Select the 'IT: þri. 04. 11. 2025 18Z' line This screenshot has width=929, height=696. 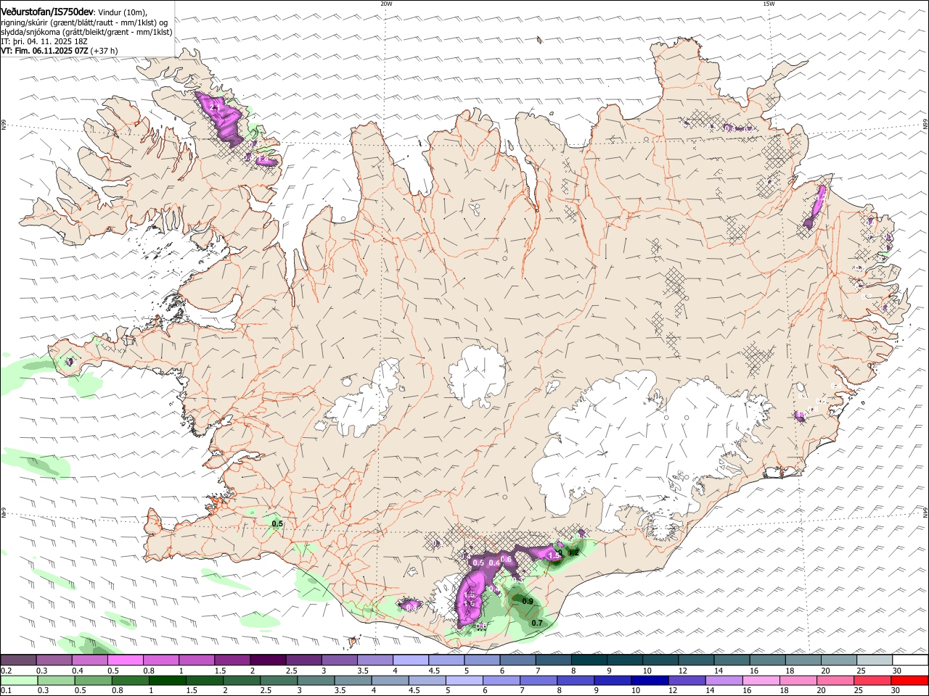point(44,41)
